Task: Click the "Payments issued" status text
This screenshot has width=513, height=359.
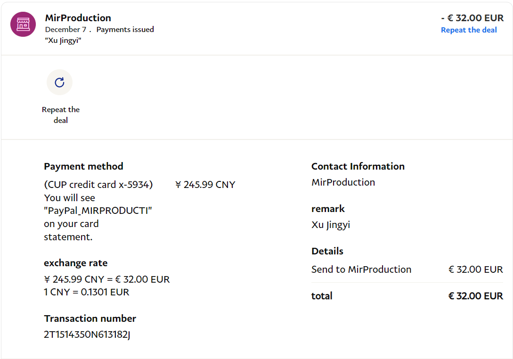Action: 125,30
